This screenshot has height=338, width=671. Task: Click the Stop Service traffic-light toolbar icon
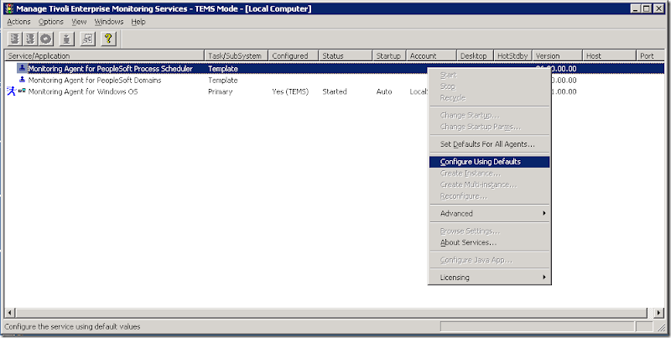point(30,39)
